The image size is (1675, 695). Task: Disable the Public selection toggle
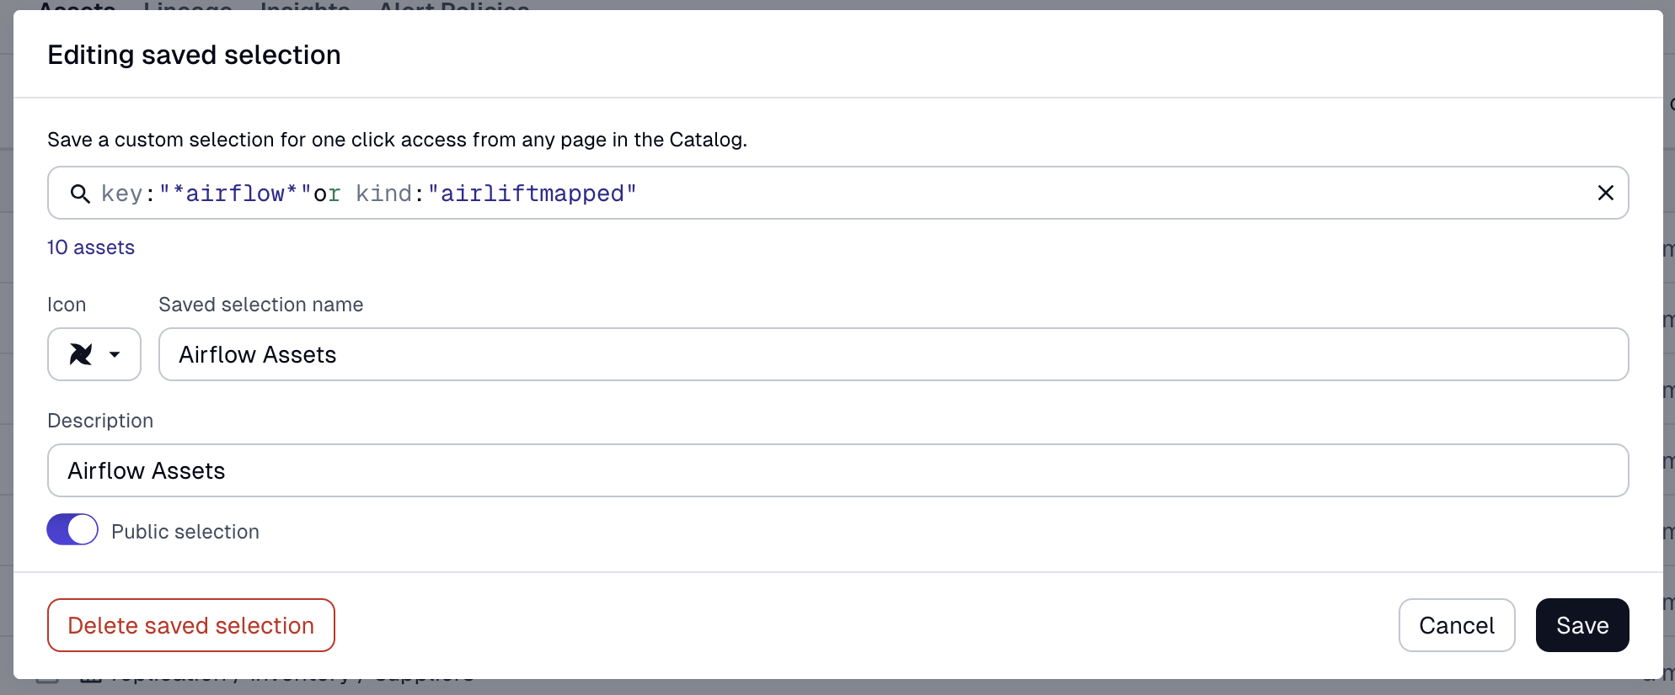tap(72, 530)
